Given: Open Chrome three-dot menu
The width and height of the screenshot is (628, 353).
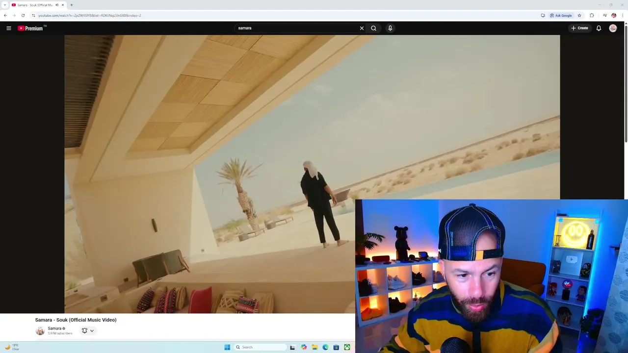Looking at the screenshot, I should 623,15.
